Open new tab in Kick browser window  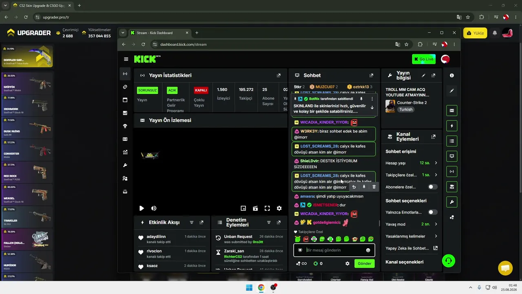[x=197, y=33]
